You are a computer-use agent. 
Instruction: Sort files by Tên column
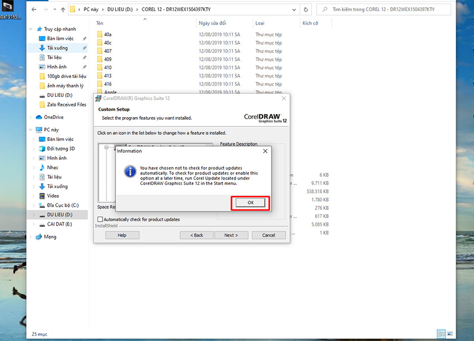[99, 23]
